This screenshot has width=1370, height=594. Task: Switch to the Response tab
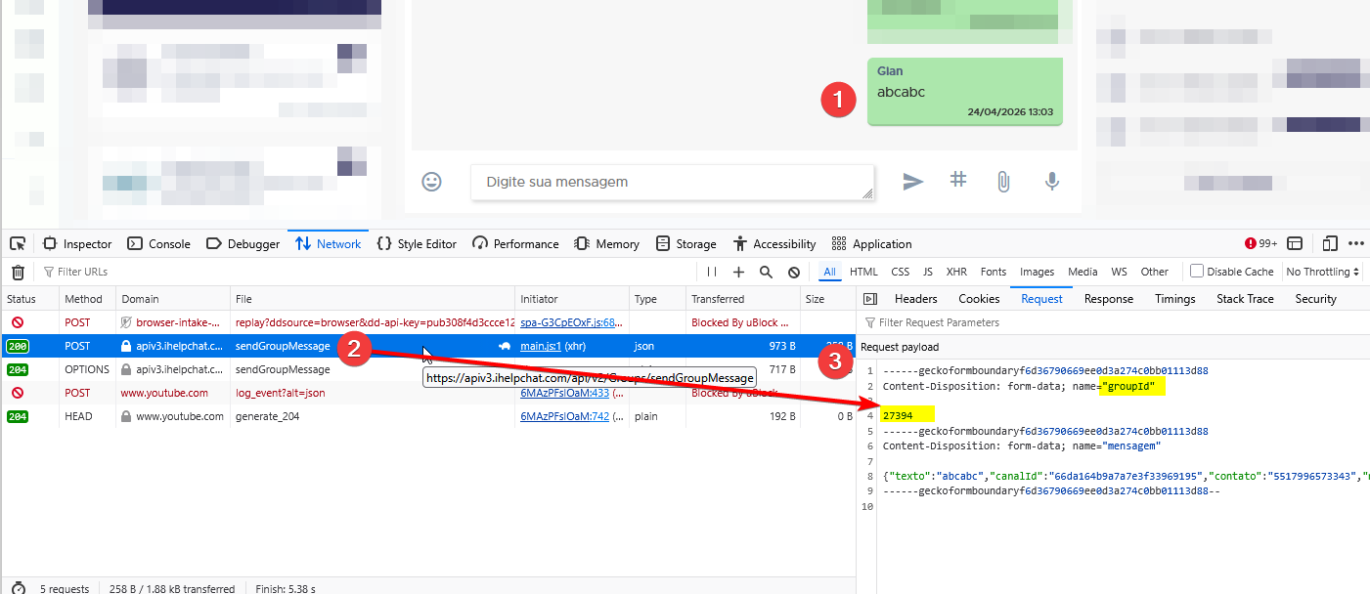pyautogui.click(x=1109, y=299)
